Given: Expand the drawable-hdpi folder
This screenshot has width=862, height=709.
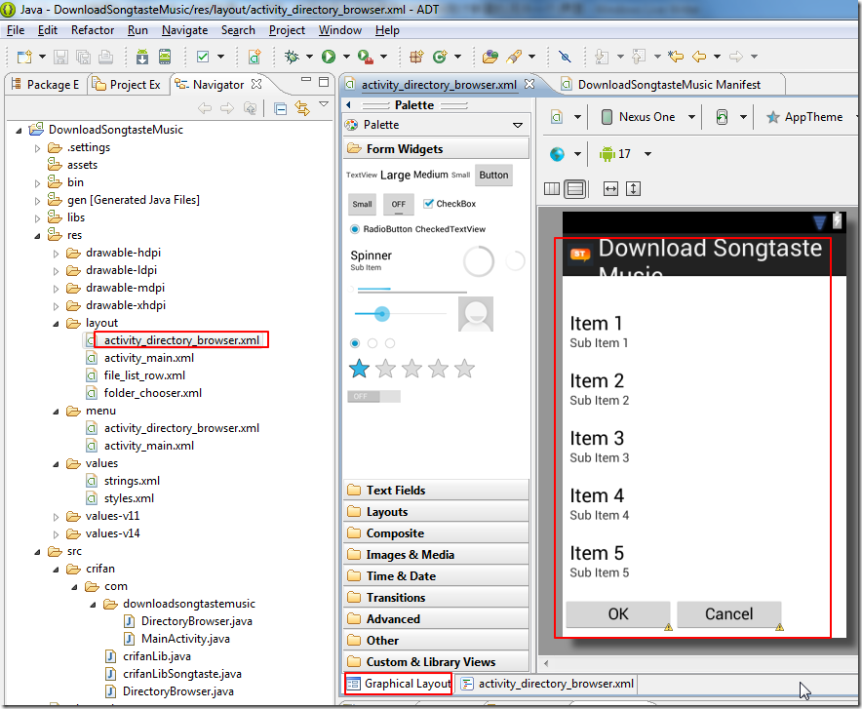Looking at the screenshot, I should [x=57, y=253].
